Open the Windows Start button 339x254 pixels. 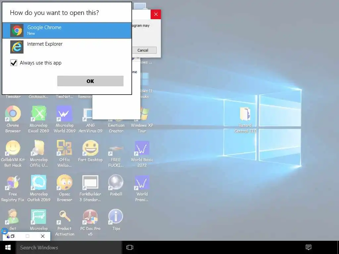point(8,247)
